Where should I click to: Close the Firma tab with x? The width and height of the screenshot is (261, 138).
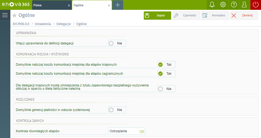[x=69, y=5]
